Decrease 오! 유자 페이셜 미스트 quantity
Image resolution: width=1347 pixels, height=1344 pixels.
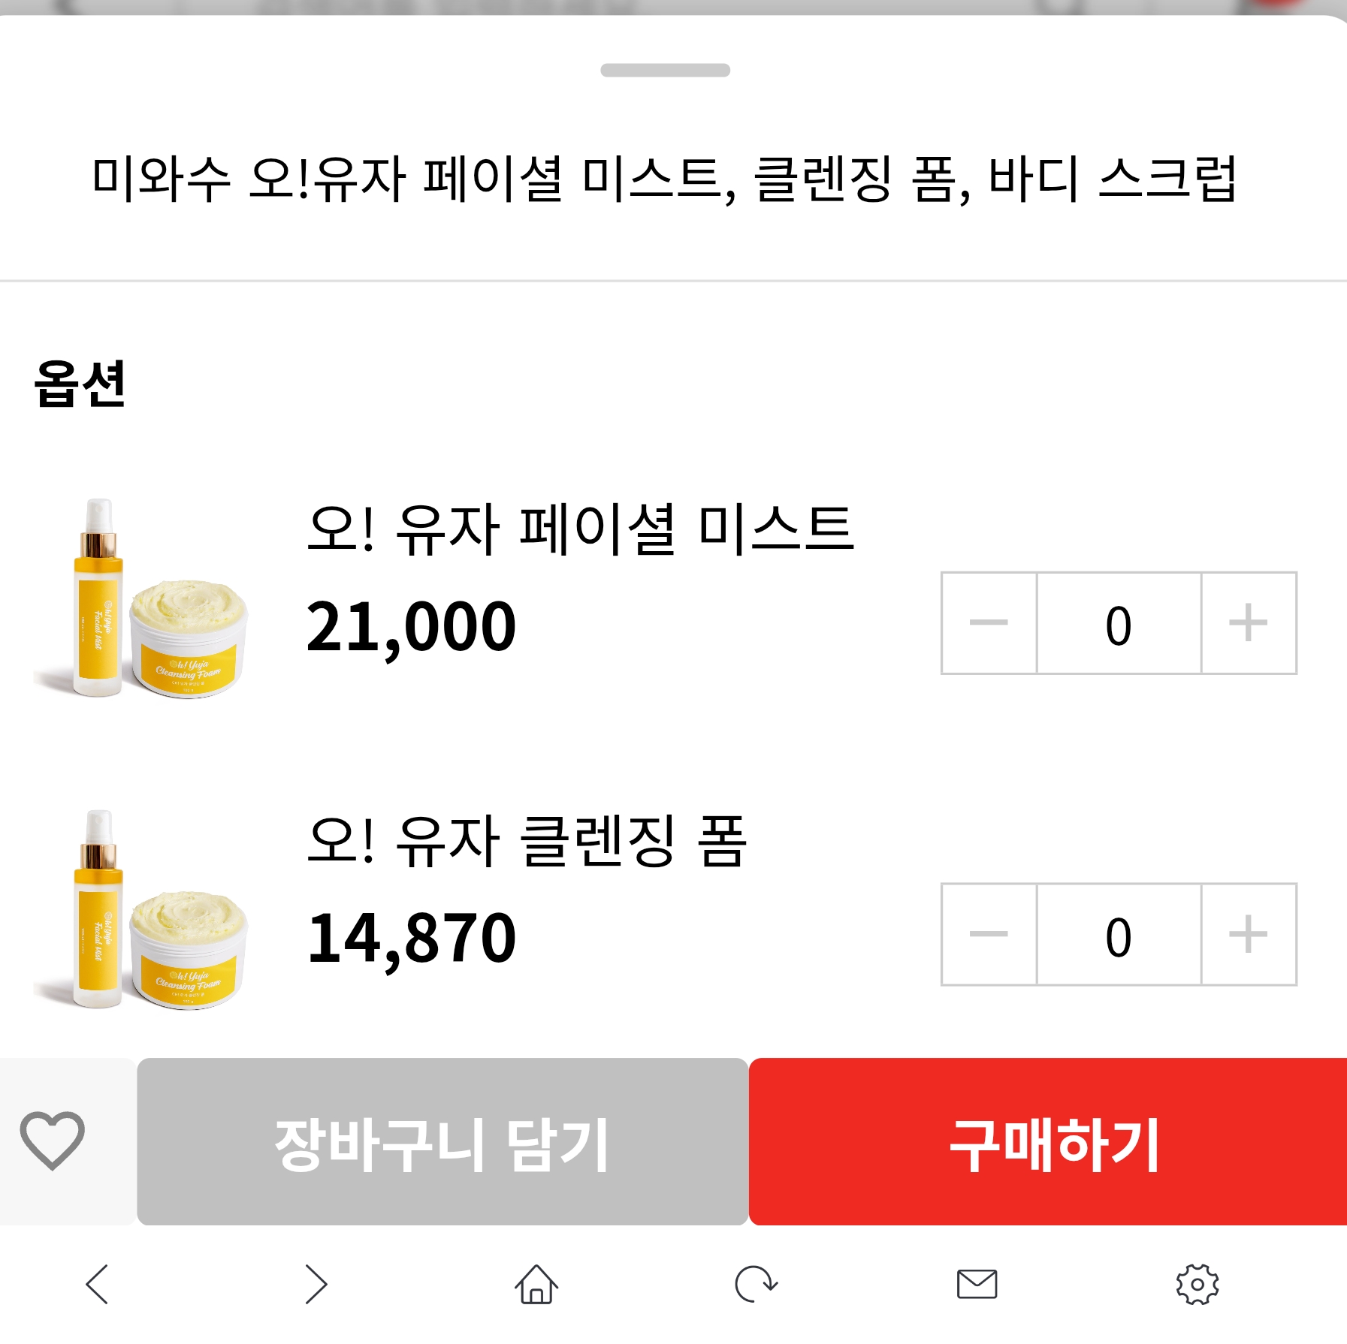click(x=989, y=623)
